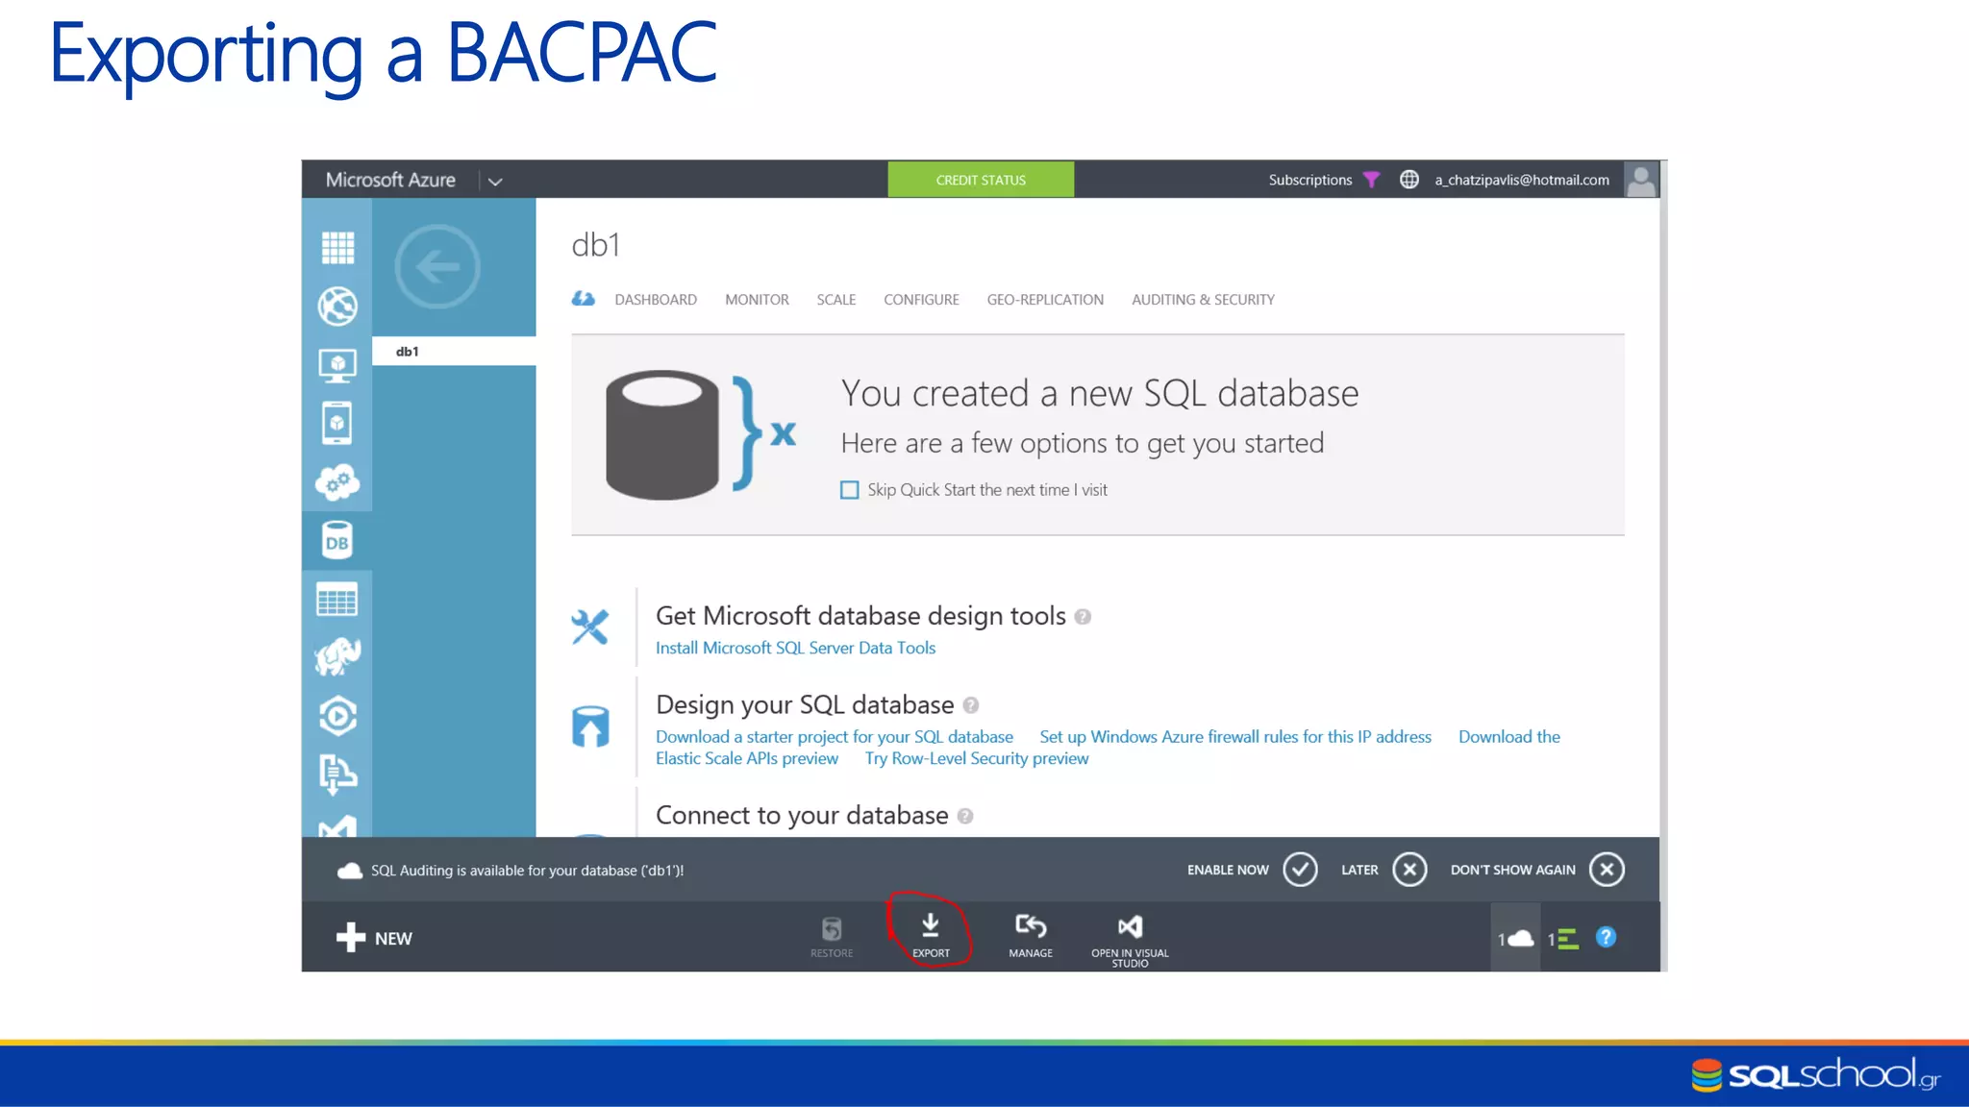1969x1107 pixels.
Task: Click the NEW button
Action: (374, 938)
